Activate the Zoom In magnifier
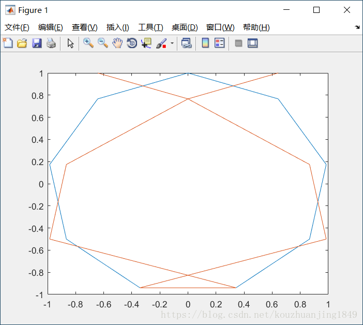Screen dimensions: 363x325 (x=88, y=43)
